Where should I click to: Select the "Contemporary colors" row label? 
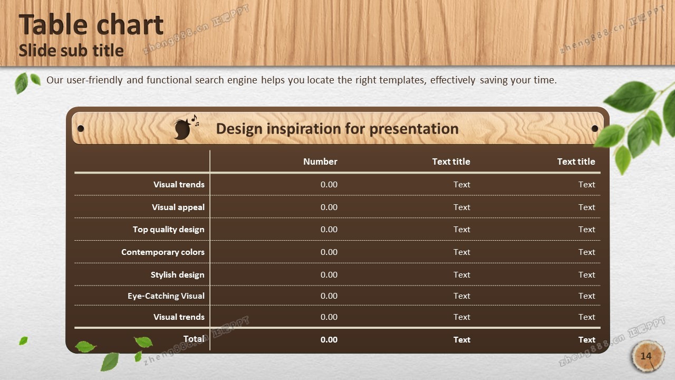[x=162, y=252]
